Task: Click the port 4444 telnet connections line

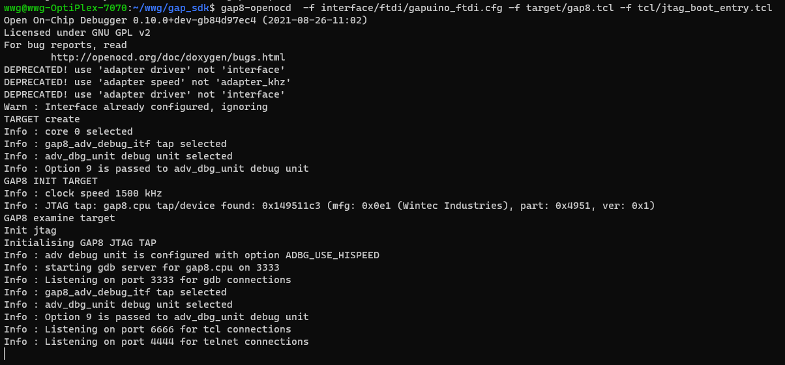Action: 156,342
